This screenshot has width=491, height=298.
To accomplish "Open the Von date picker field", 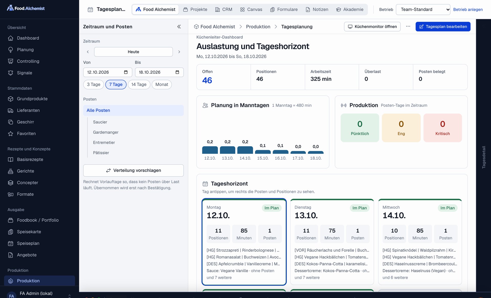I will tap(107, 72).
